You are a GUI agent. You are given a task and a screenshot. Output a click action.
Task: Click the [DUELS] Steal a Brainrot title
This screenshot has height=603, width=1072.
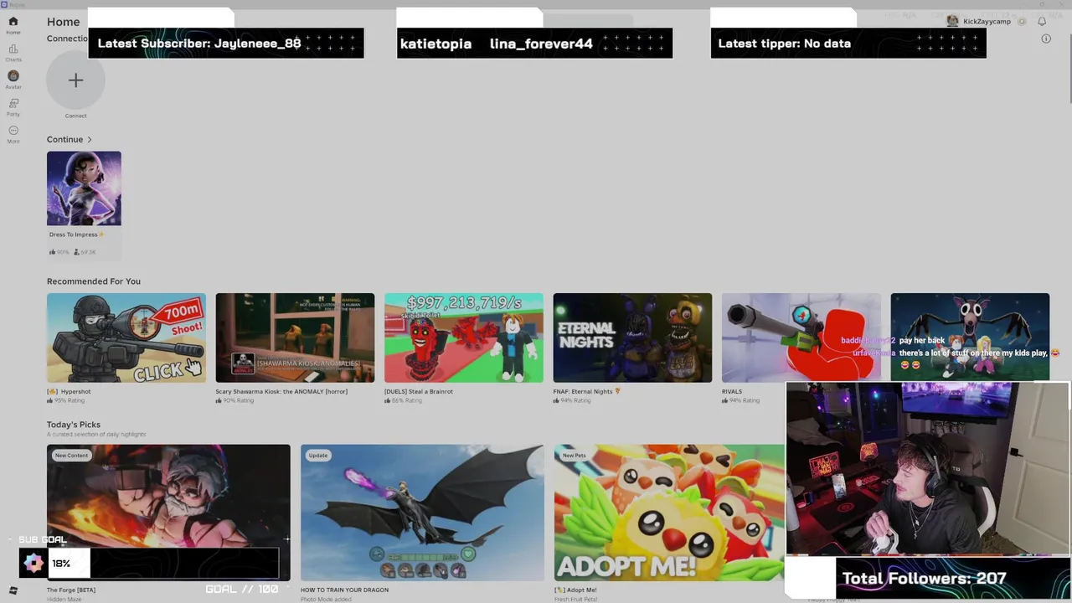tap(419, 391)
